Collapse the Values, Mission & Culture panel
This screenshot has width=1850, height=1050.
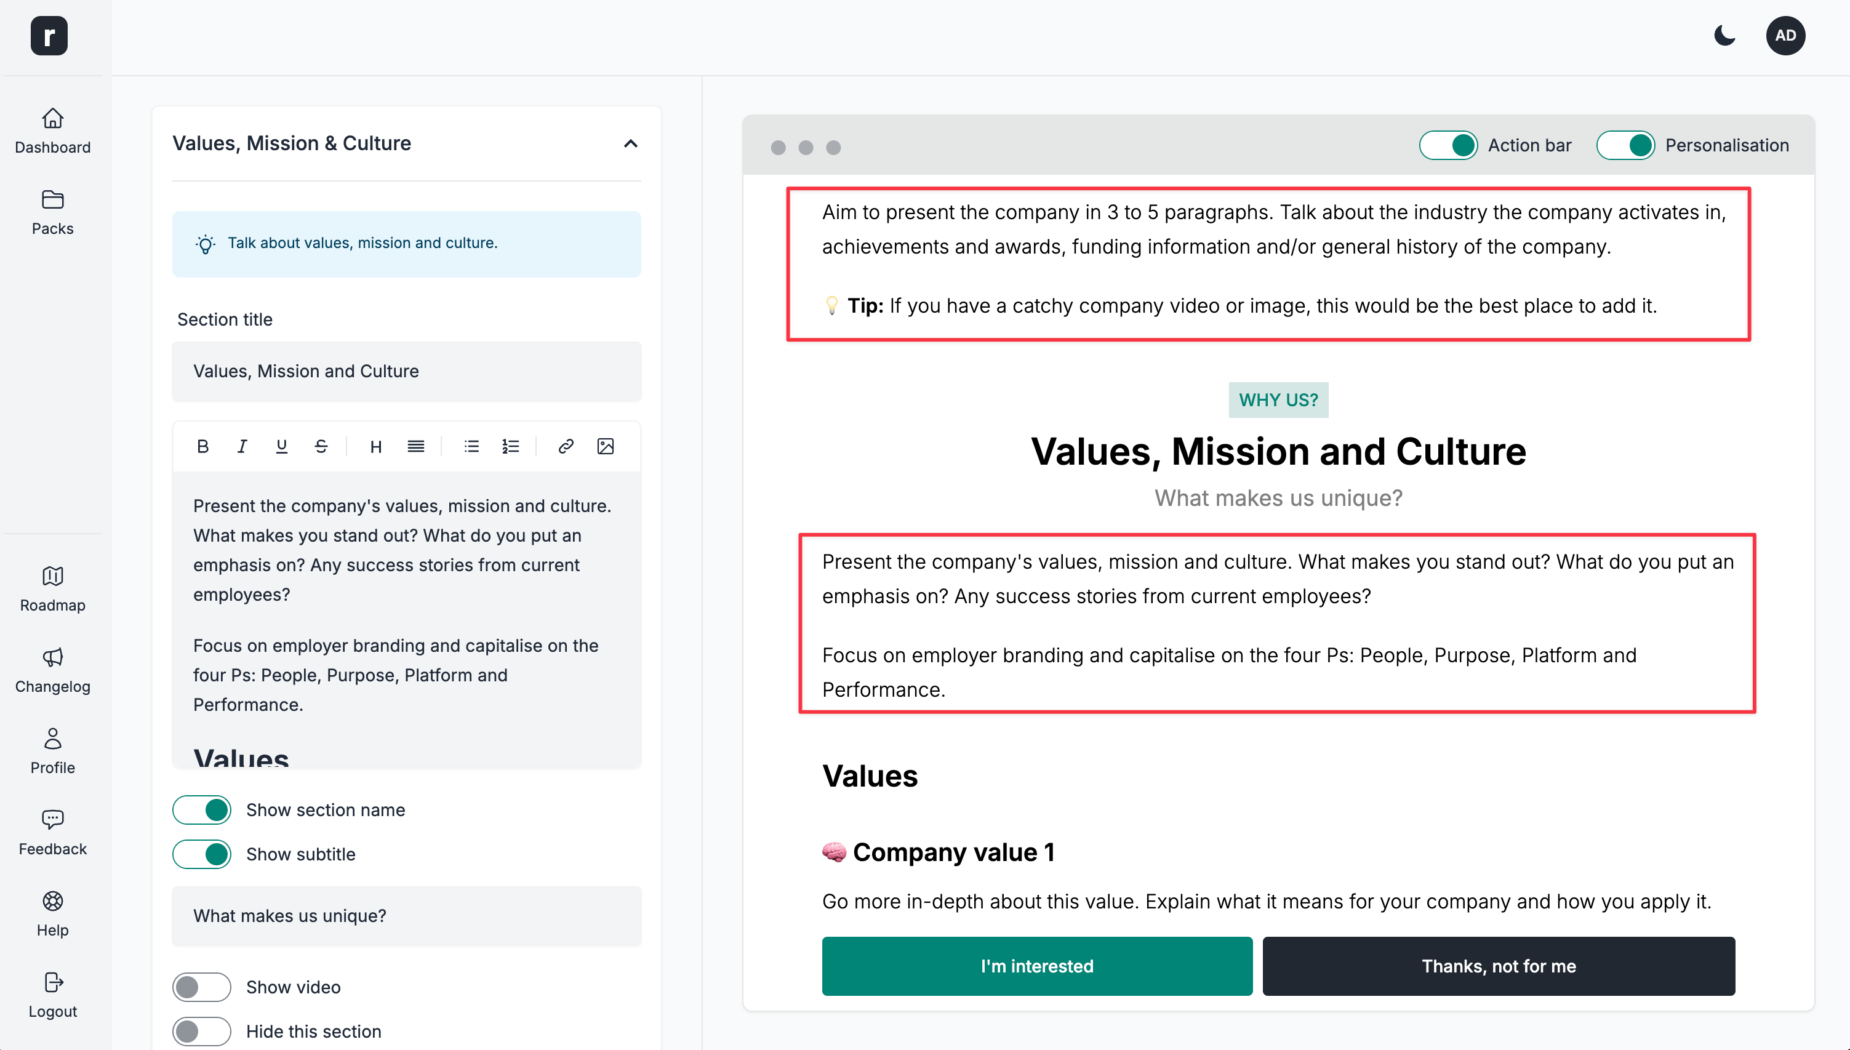click(630, 143)
